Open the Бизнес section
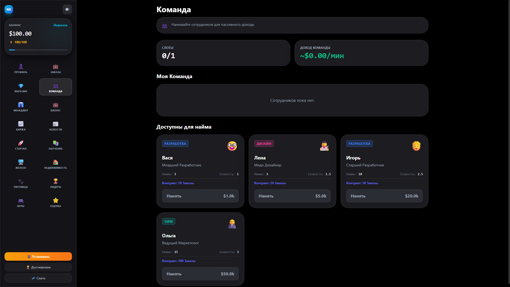Screen dimensions: 510x287 (x=55, y=107)
